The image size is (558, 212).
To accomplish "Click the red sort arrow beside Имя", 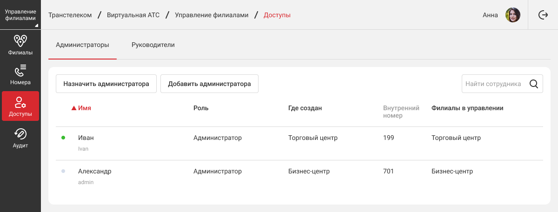I will point(73,108).
